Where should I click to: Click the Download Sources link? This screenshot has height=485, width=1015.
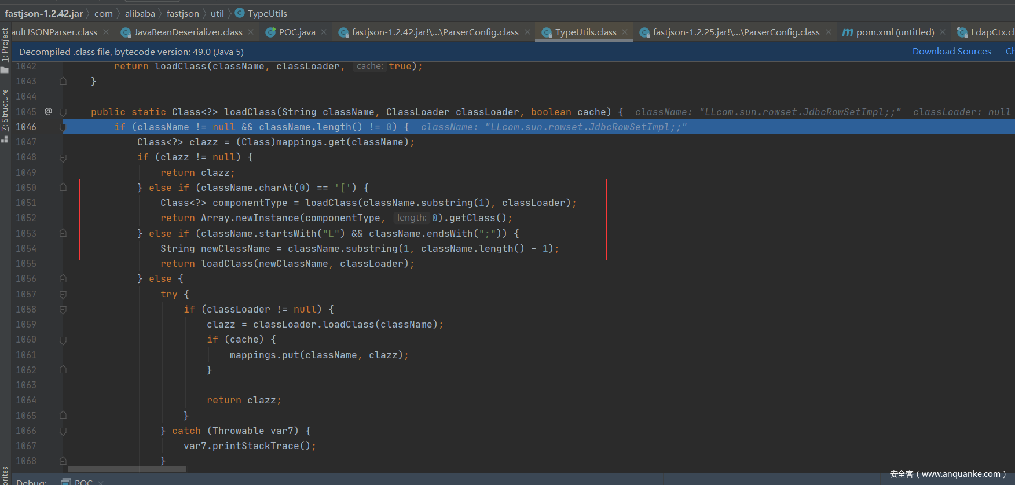click(951, 52)
